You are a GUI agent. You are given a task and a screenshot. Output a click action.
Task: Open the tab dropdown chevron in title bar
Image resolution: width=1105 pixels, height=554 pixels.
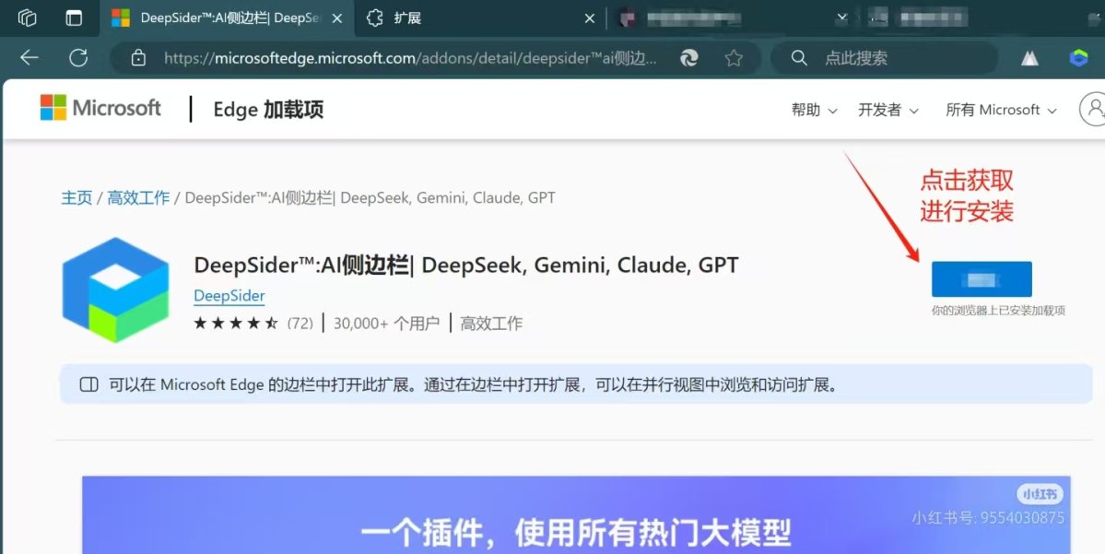[x=841, y=18]
